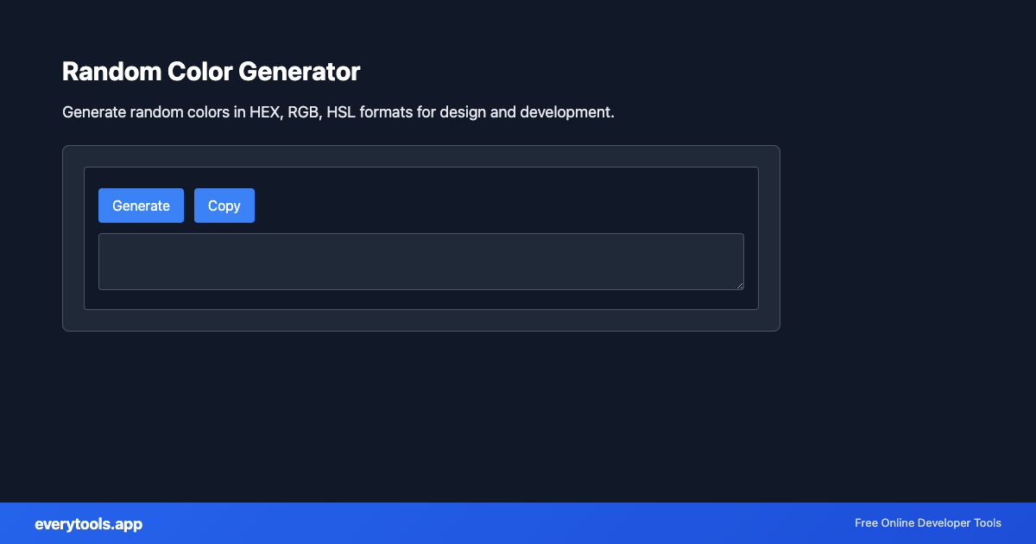Generate a new random color
The width and height of the screenshot is (1036, 544).
pos(141,206)
